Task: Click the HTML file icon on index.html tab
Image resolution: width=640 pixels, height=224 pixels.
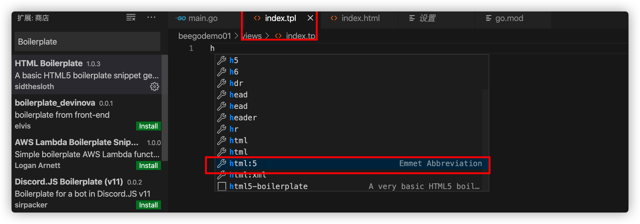Action: tap(334, 18)
